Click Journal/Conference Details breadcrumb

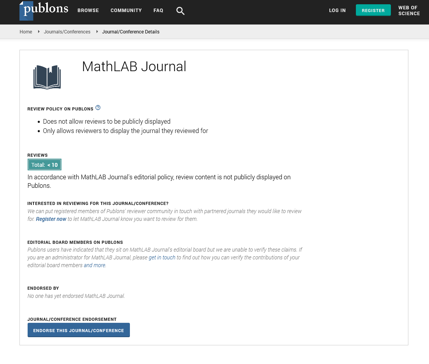tap(131, 32)
